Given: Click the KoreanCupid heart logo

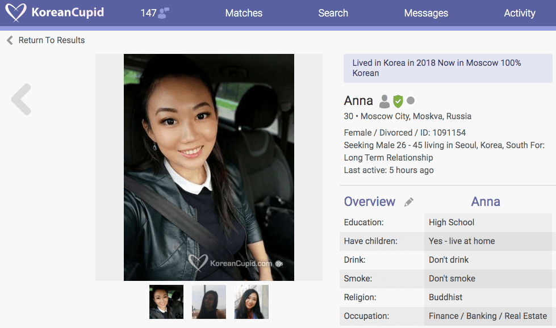Looking at the screenshot, I should pos(16,12).
